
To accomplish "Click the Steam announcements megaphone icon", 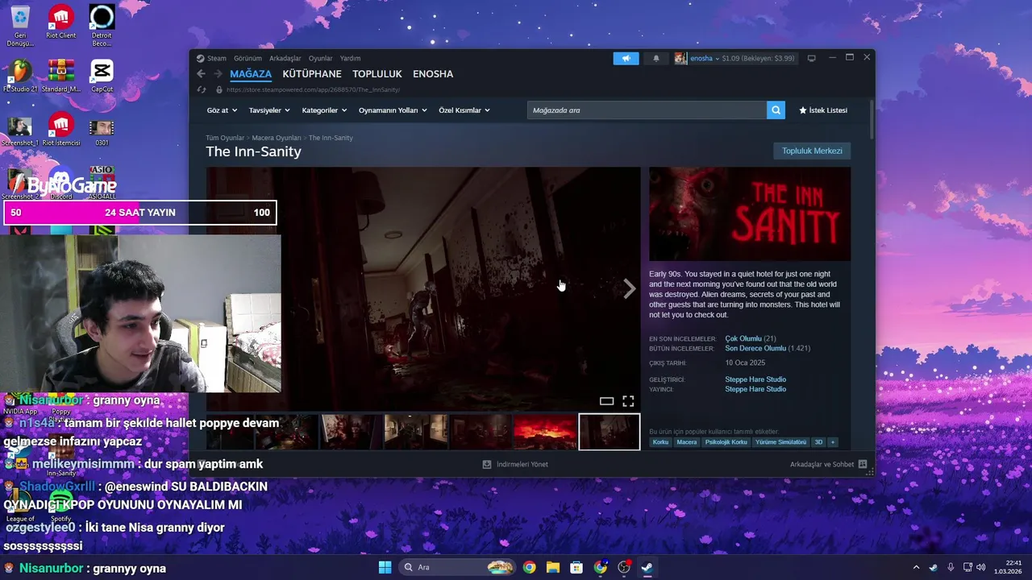I will [x=626, y=58].
